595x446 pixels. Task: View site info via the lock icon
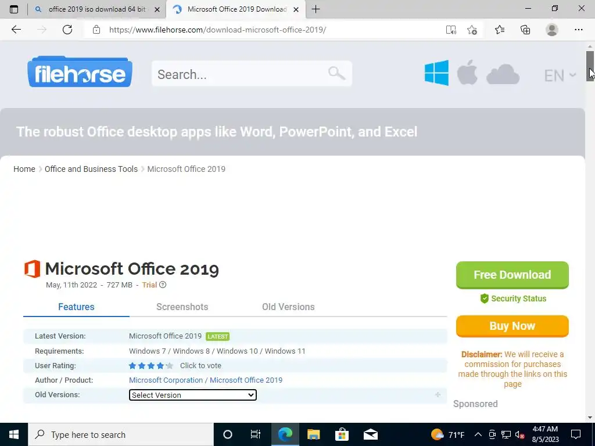[96, 30]
